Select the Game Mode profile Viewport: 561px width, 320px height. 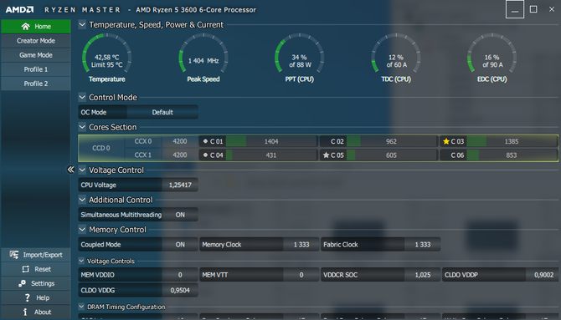click(x=36, y=55)
